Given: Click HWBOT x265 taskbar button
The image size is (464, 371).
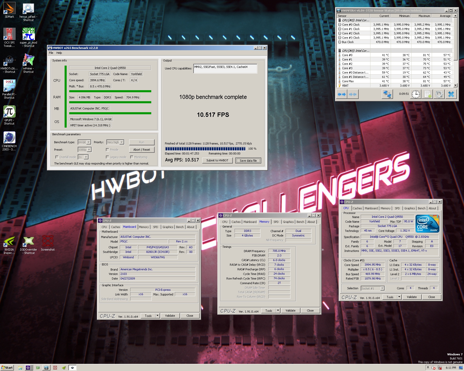Looking at the screenshot, I should (x=73, y=368).
